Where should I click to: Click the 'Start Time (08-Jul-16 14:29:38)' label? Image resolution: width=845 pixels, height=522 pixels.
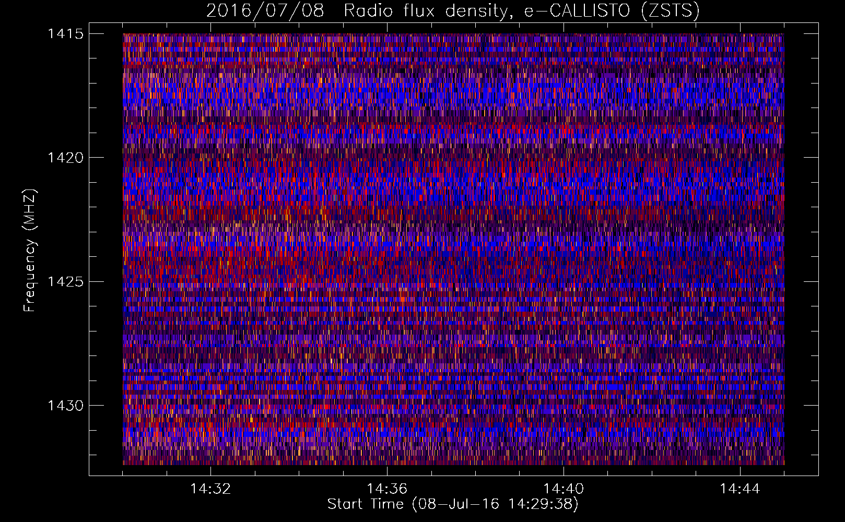coord(453,504)
